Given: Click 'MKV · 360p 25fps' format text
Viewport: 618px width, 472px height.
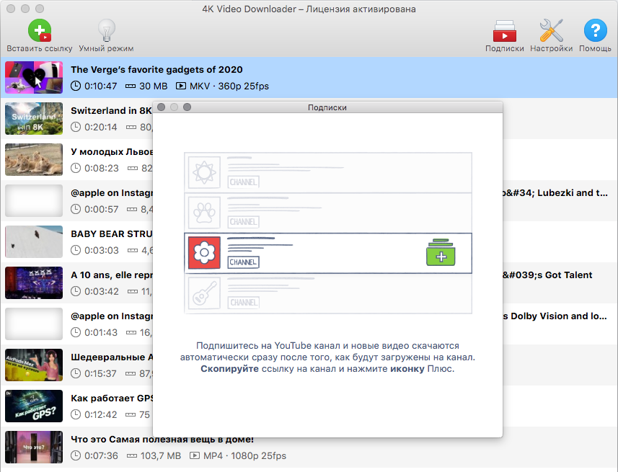Looking at the screenshot, I should click(229, 86).
